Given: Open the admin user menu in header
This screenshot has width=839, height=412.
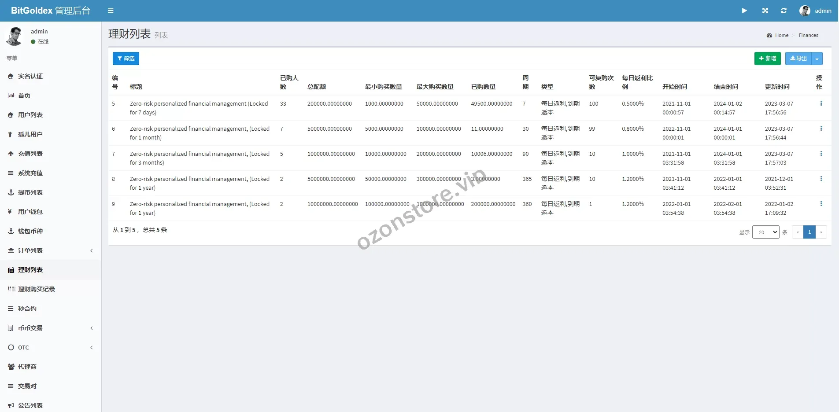Looking at the screenshot, I should tap(816, 11).
